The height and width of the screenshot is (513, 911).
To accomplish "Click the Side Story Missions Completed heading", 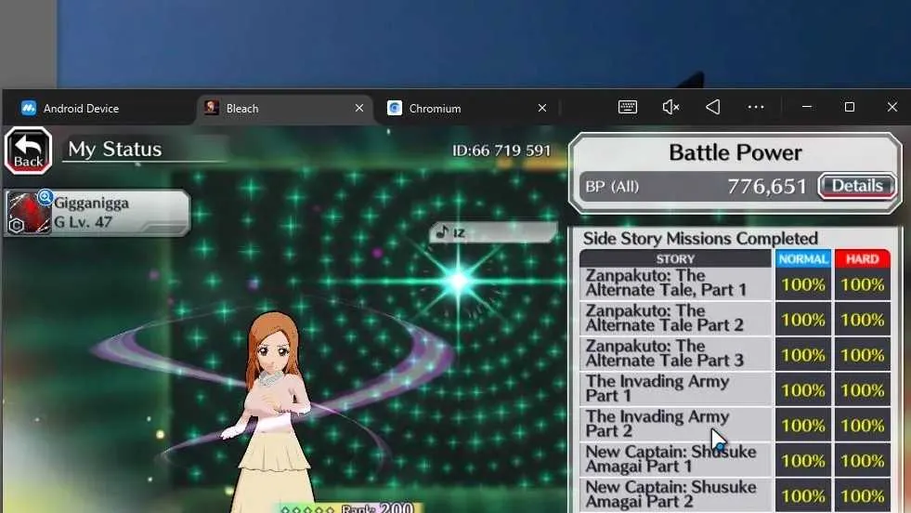I will click(x=700, y=239).
